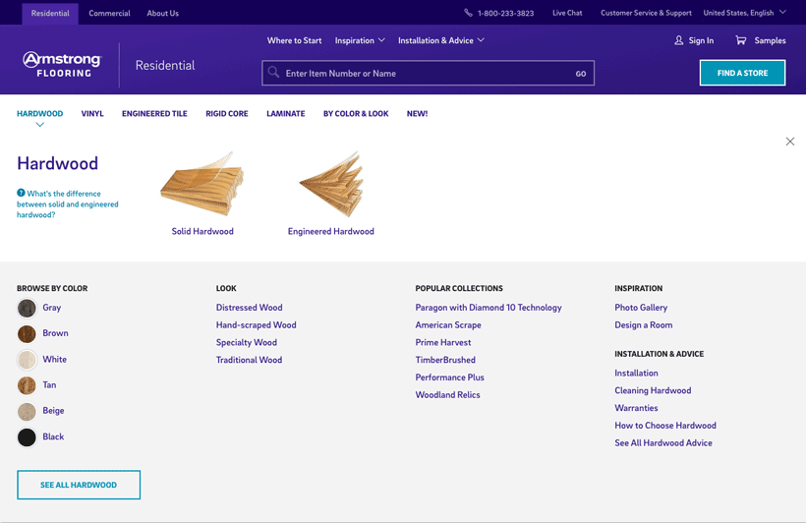This screenshot has width=806, height=523.
Task: Pick the Black color swatch
Action: [x=27, y=436]
